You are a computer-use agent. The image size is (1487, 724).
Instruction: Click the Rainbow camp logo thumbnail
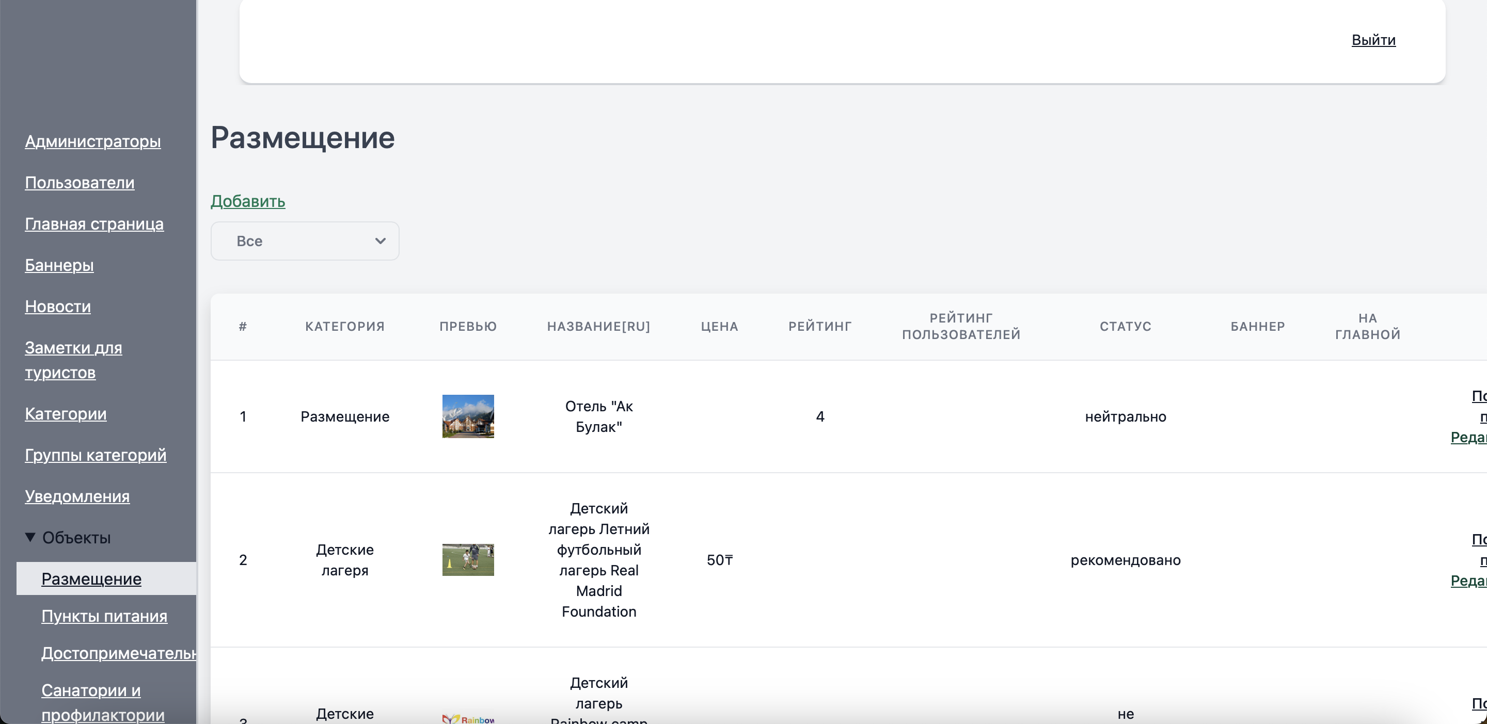coord(468,719)
